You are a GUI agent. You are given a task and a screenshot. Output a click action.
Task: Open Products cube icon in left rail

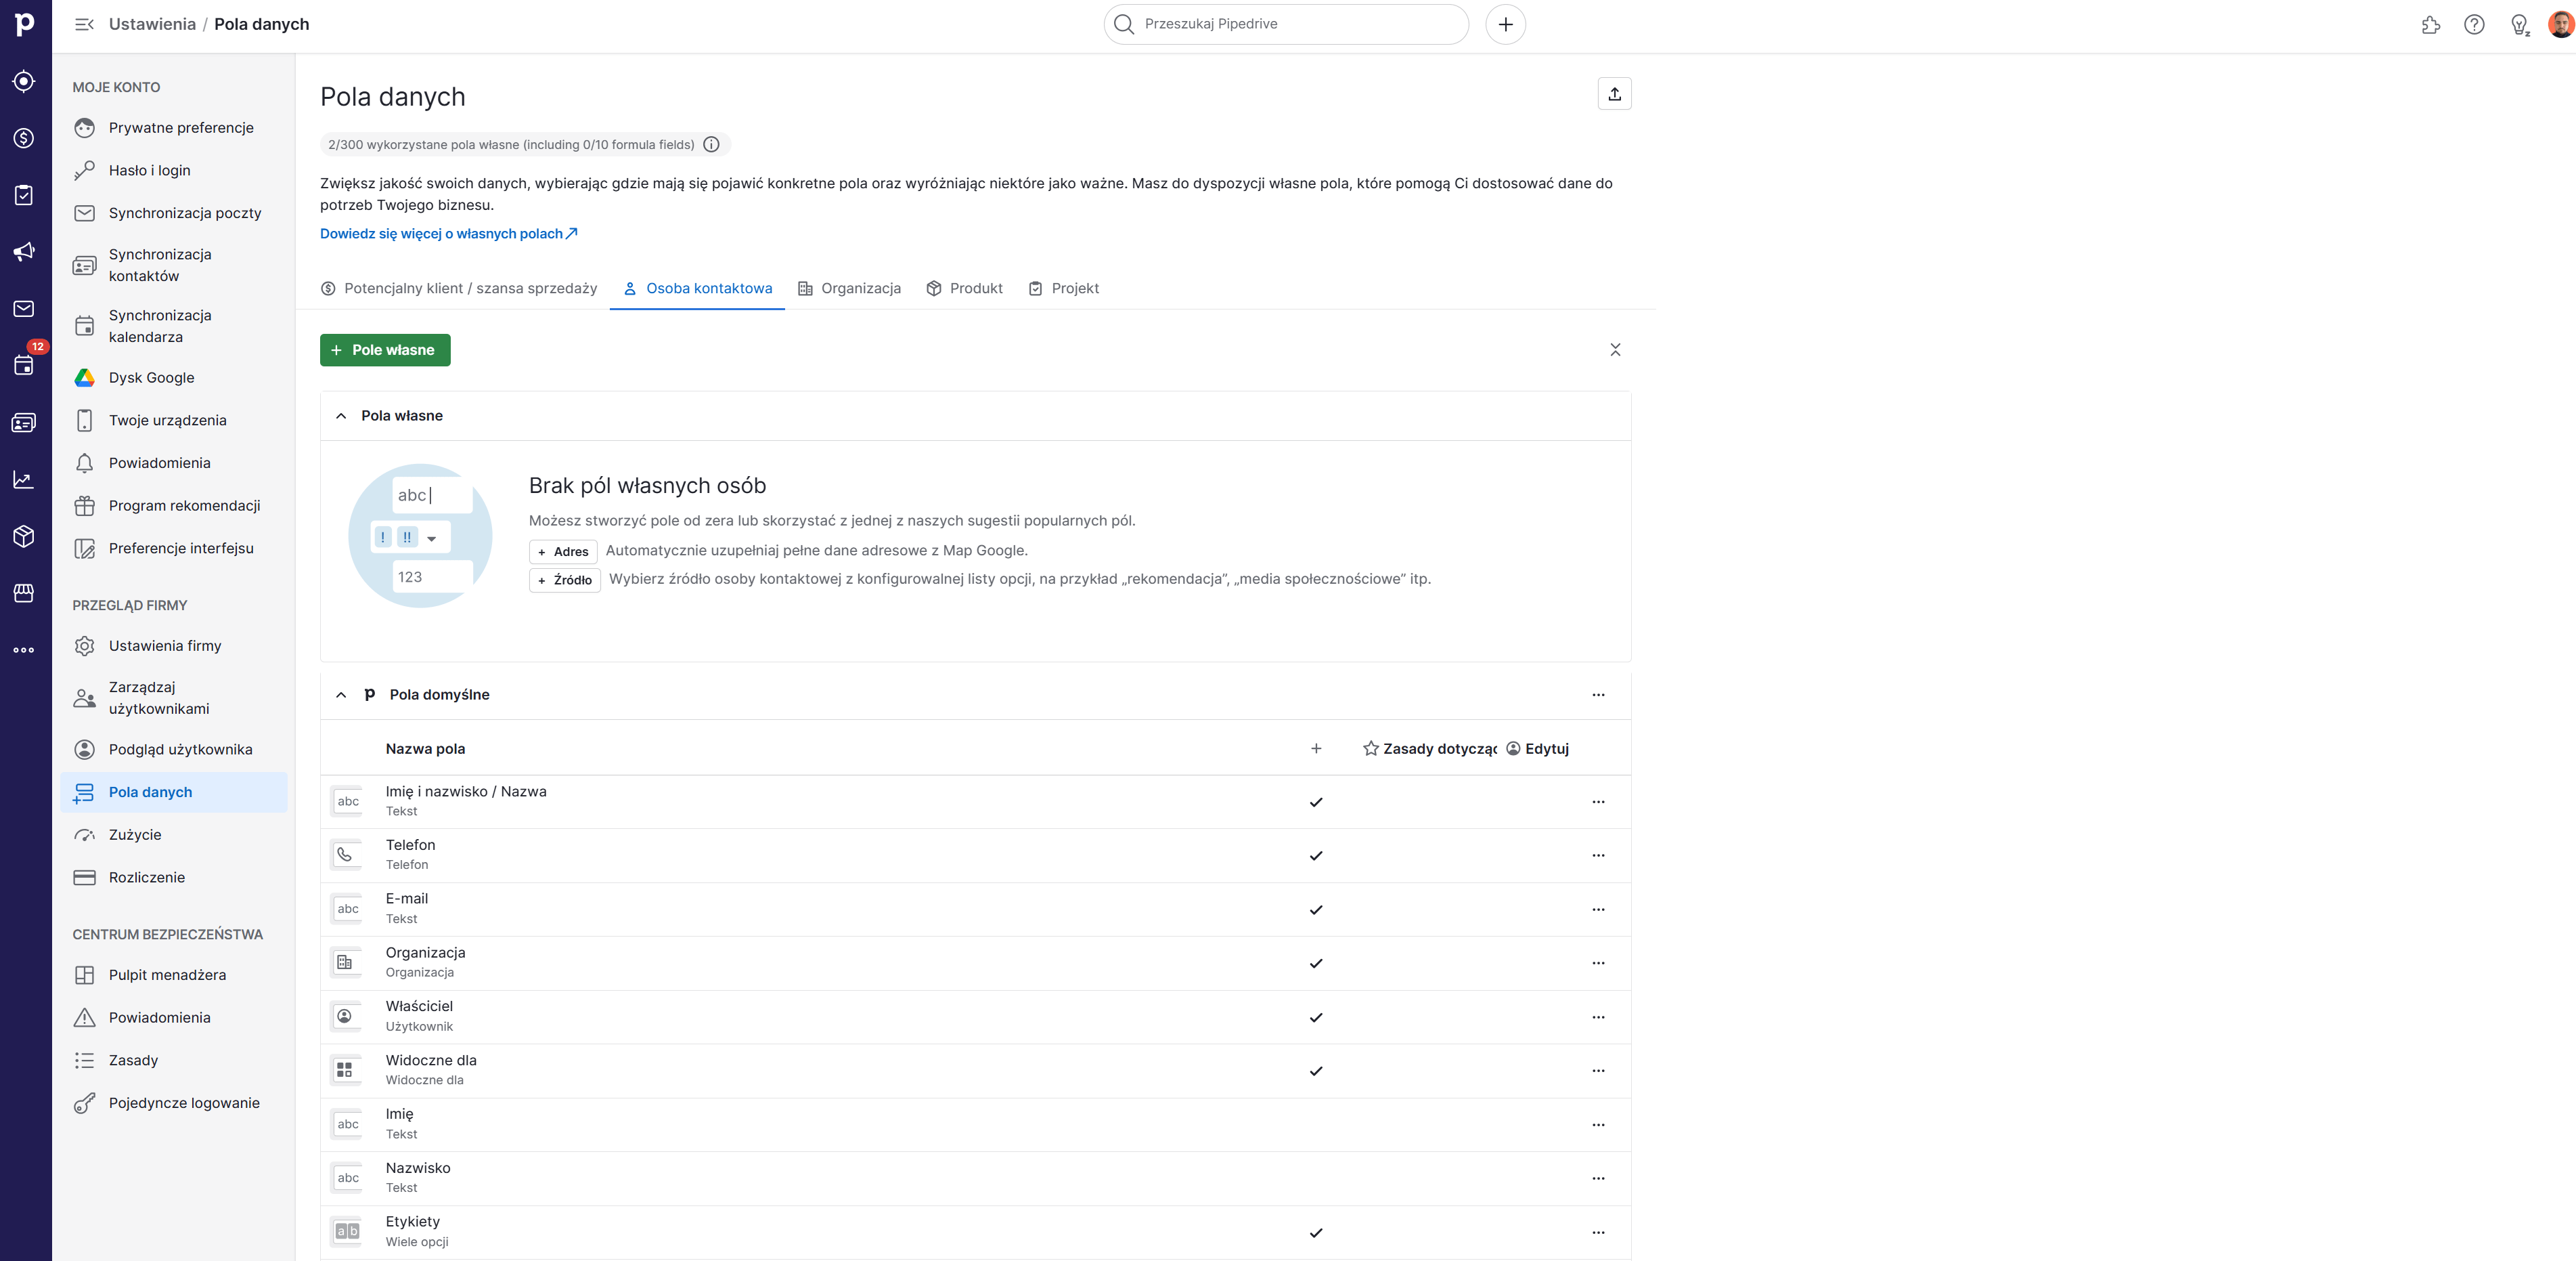click(x=24, y=536)
